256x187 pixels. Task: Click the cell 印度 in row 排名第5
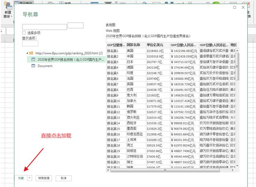click(136, 73)
